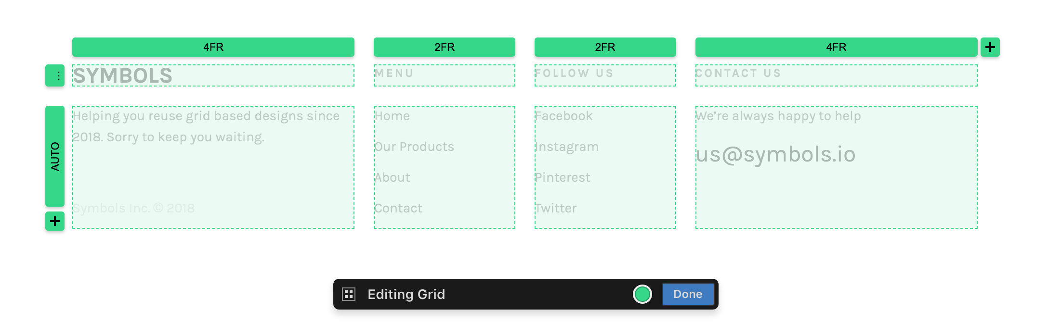The image size is (1048, 323).
Task: Toggle the green circle indicator near Done
Action: tap(642, 294)
